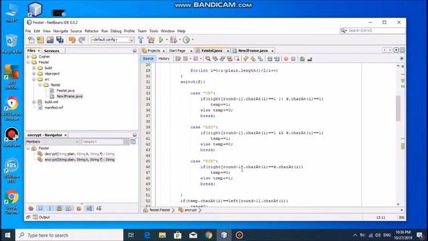Click the Uncomment icon in editor toolbar
Screen dimensions: 428x241
tap(310, 59)
